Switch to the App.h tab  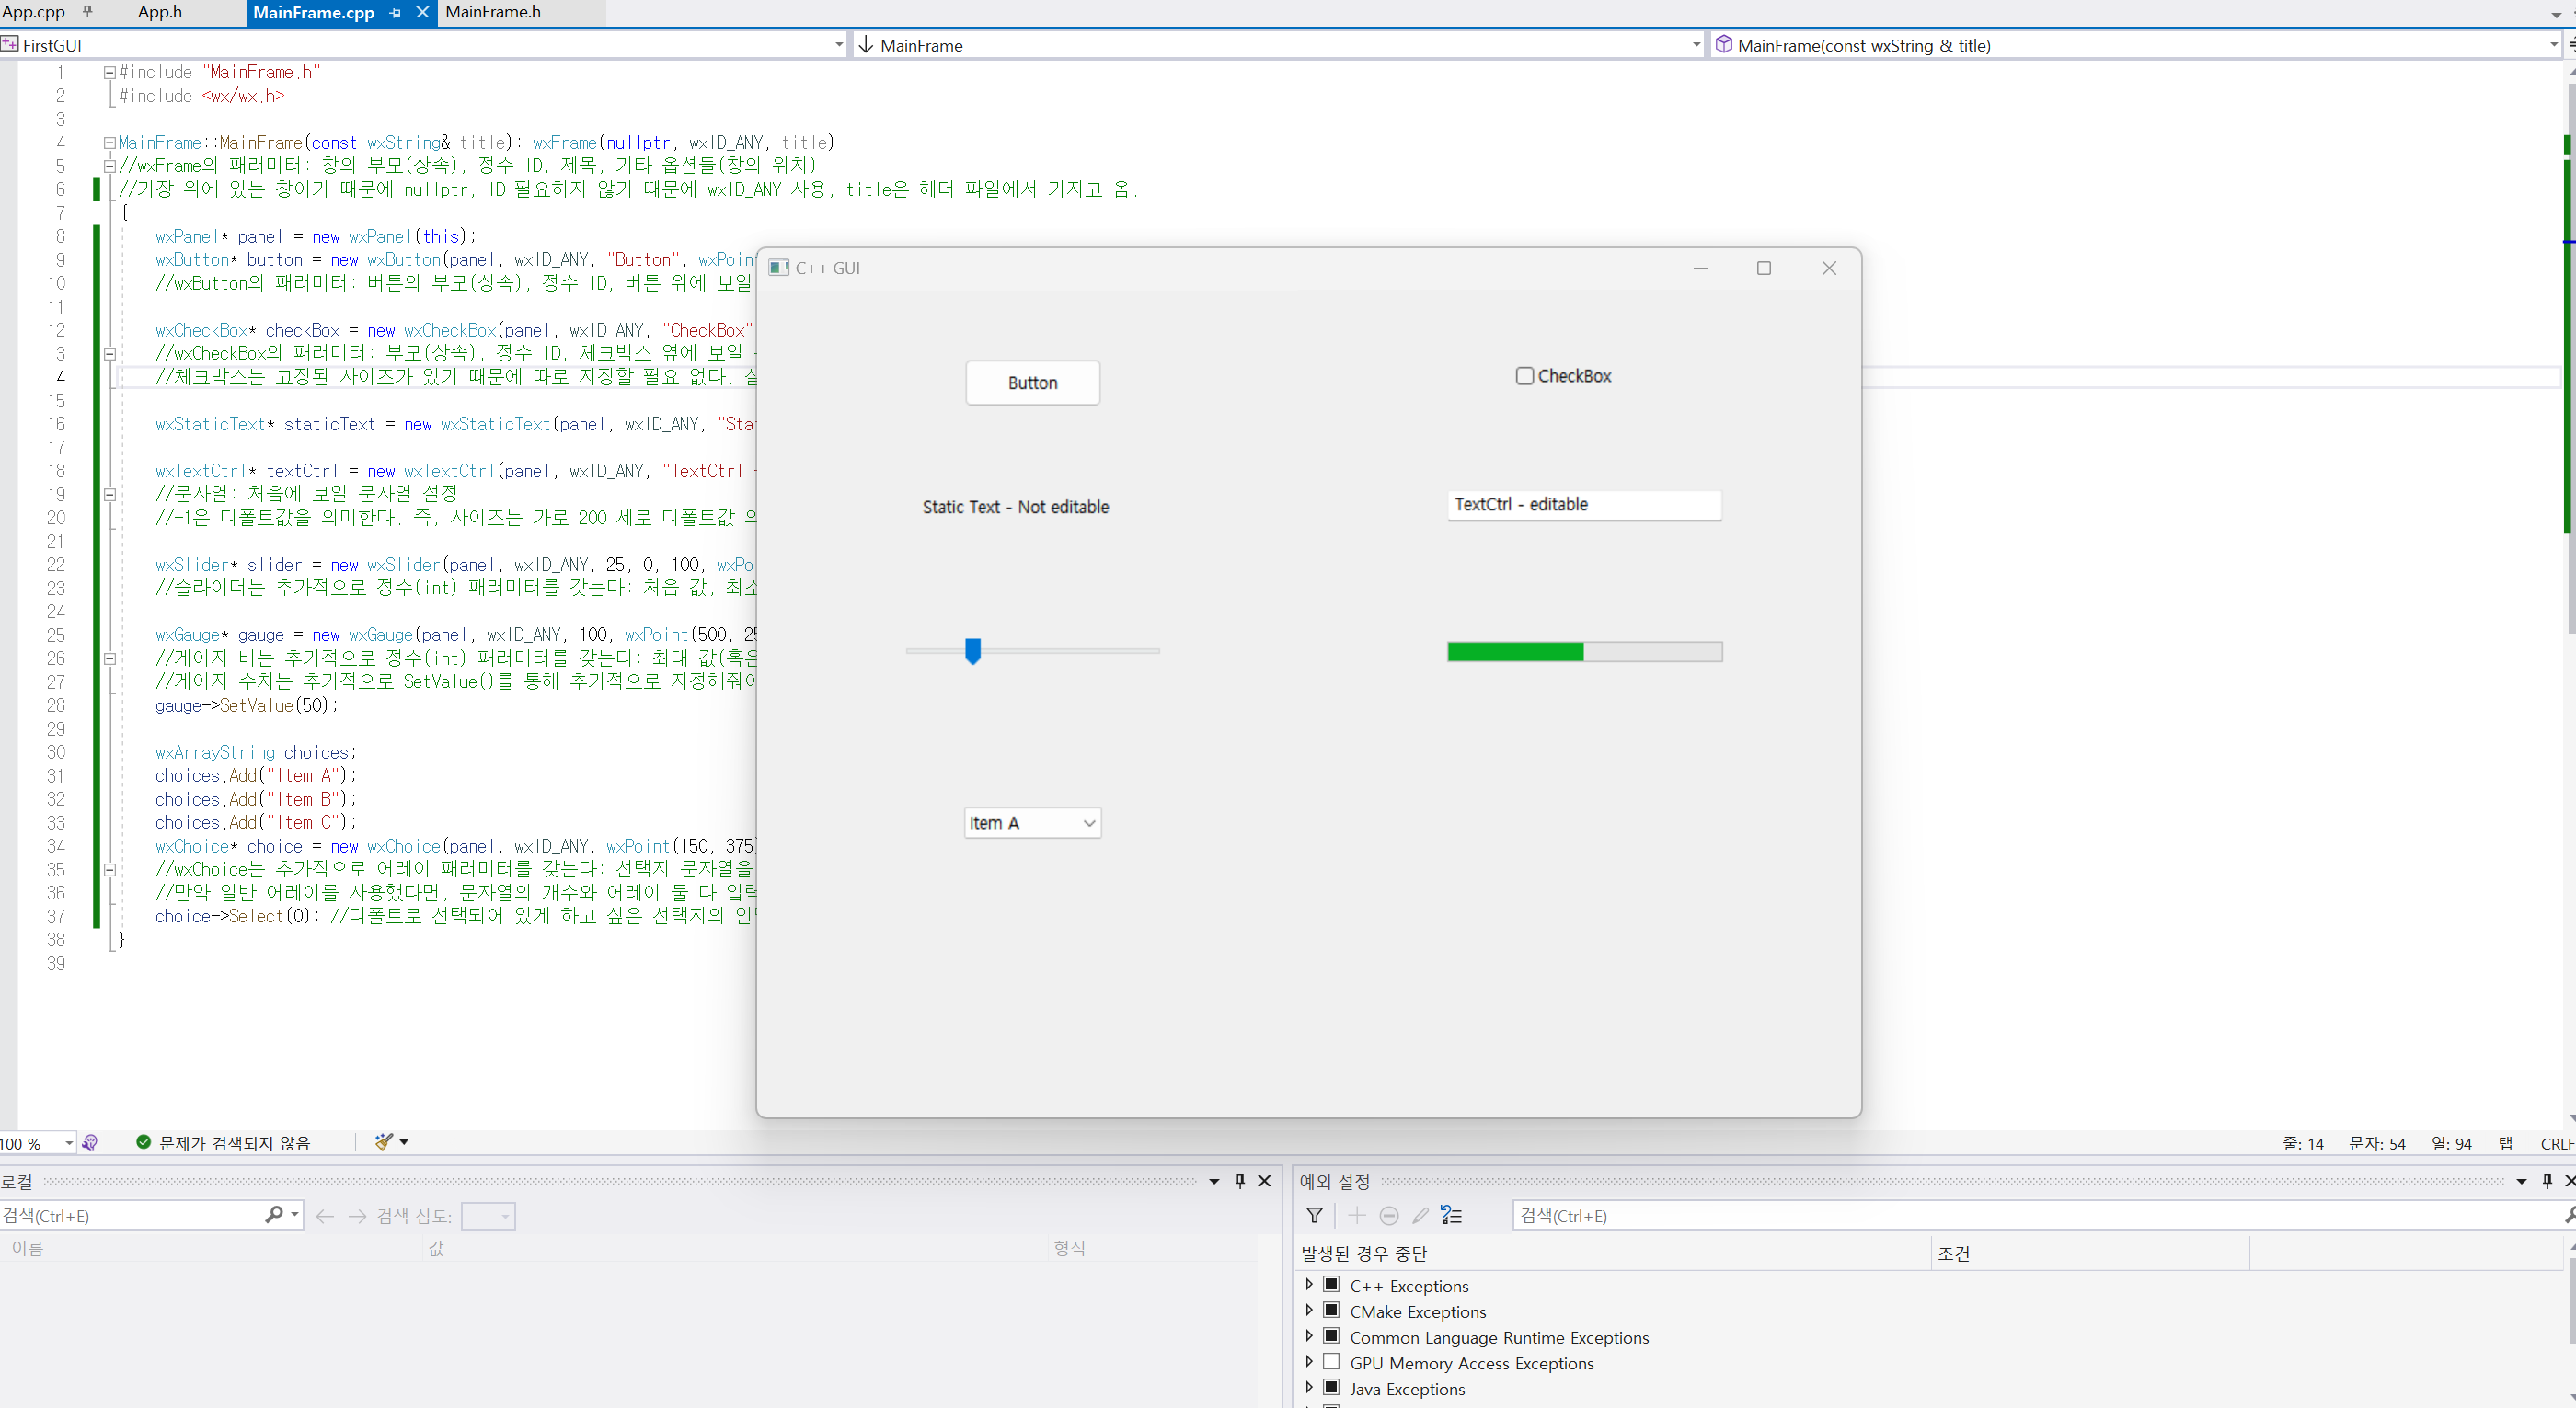(x=160, y=12)
